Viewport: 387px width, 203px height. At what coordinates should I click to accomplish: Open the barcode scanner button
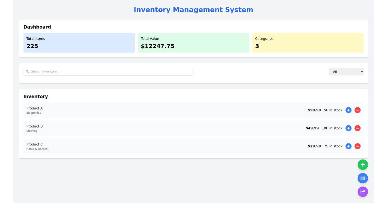click(x=363, y=178)
